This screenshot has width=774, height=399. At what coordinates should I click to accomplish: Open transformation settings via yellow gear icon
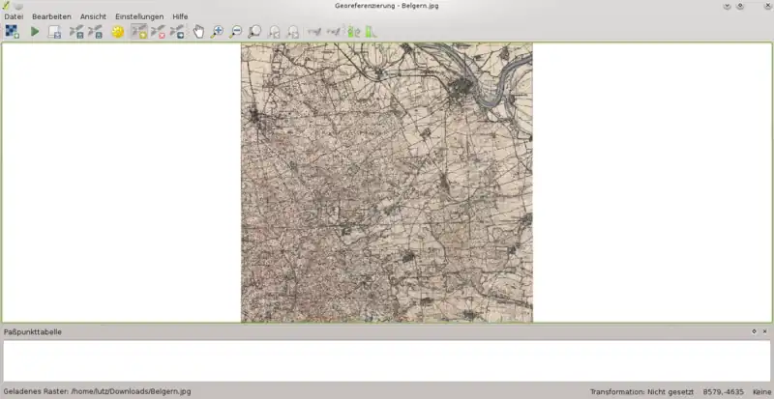tap(118, 32)
